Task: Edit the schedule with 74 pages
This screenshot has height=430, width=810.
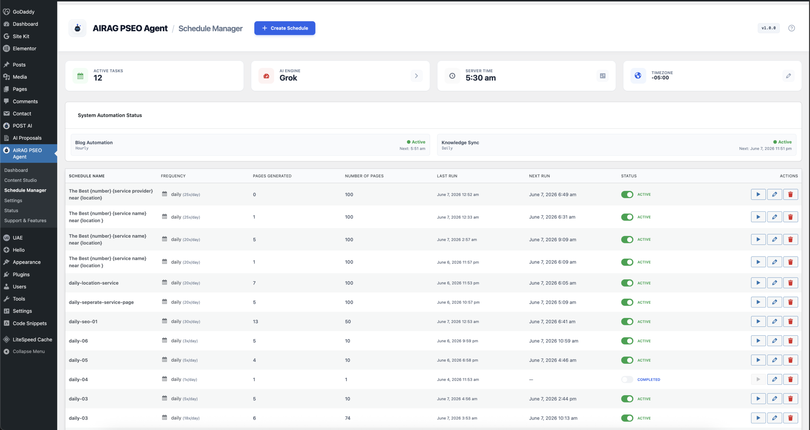Action: pos(774,418)
